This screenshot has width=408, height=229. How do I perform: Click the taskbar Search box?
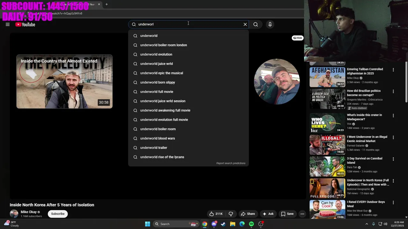176,224
